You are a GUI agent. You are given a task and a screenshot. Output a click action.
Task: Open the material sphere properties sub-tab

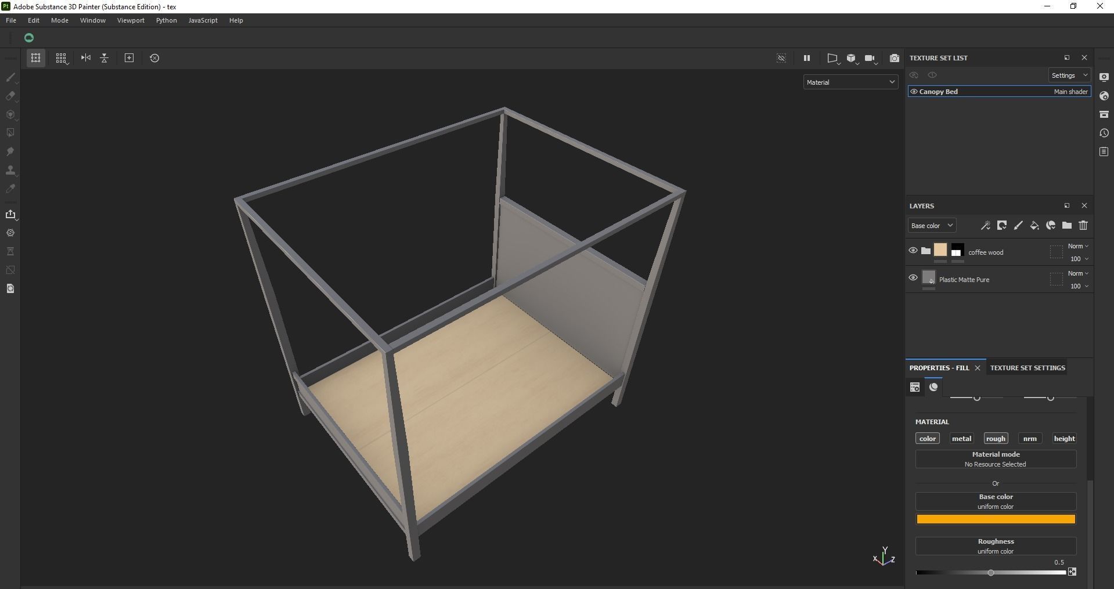coord(933,387)
